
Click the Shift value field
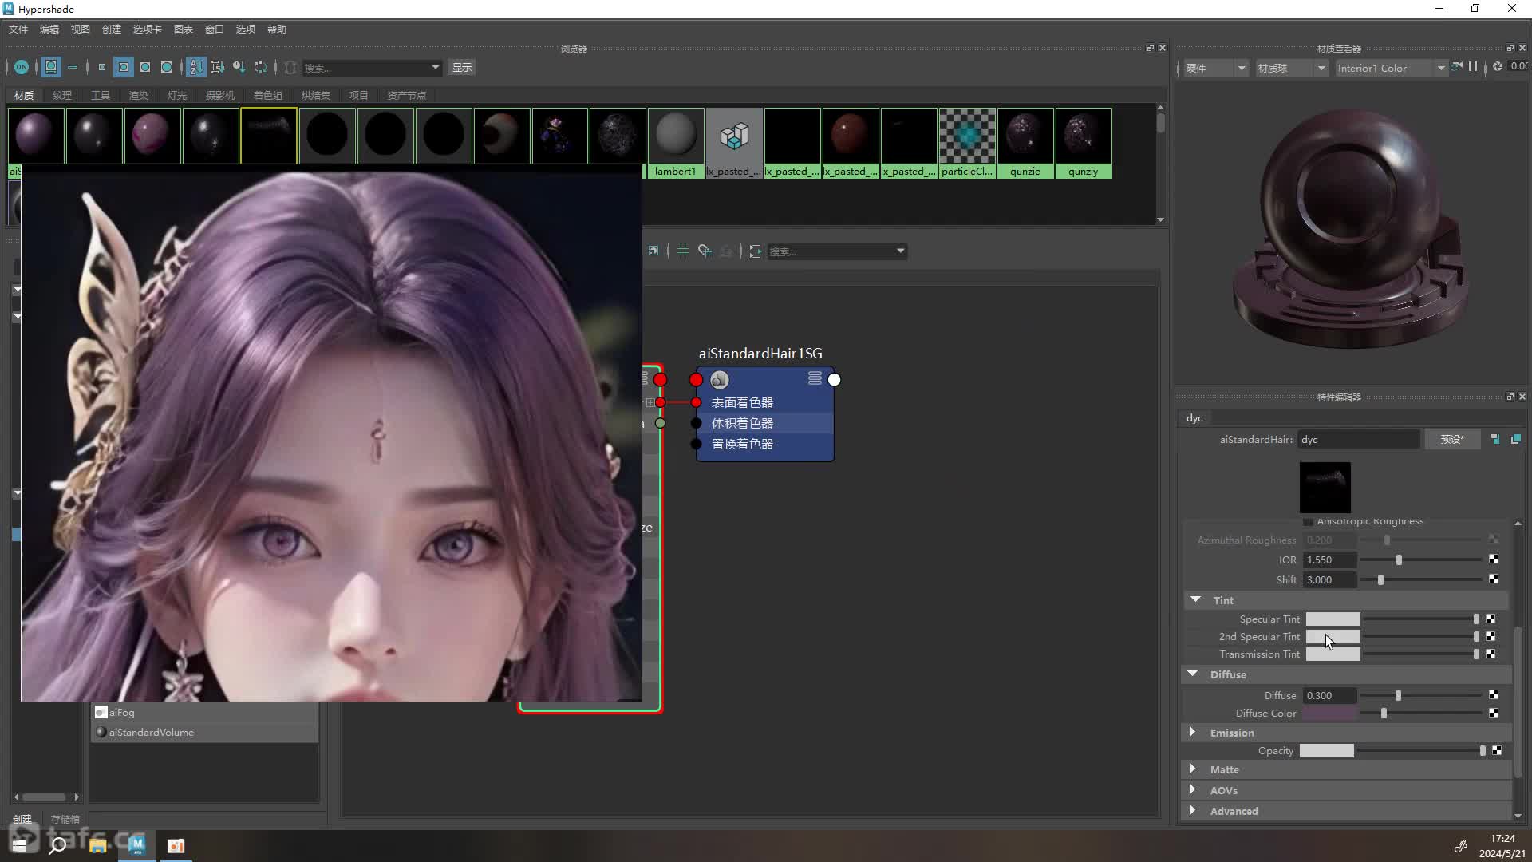[1329, 580]
